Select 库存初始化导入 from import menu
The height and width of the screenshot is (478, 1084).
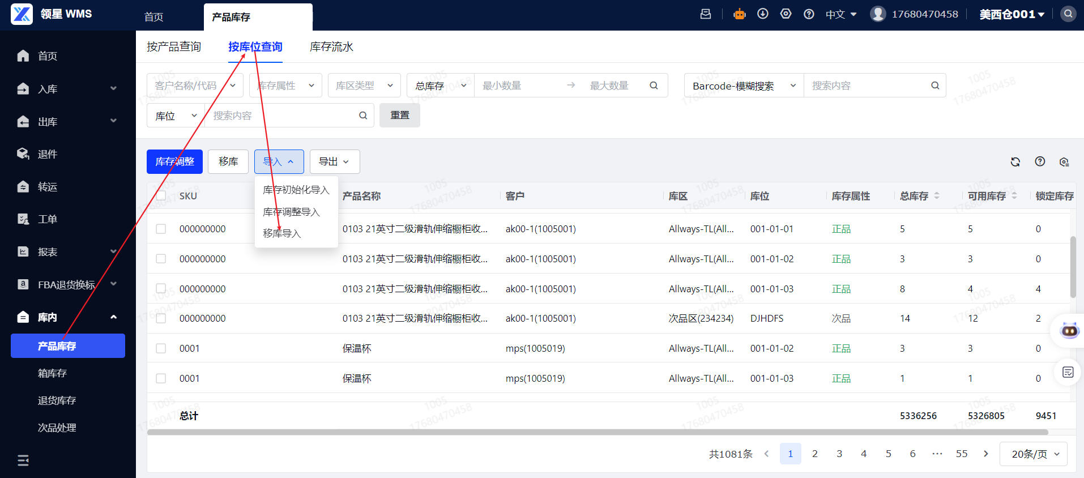pyautogui.click(x=296, y=190)
